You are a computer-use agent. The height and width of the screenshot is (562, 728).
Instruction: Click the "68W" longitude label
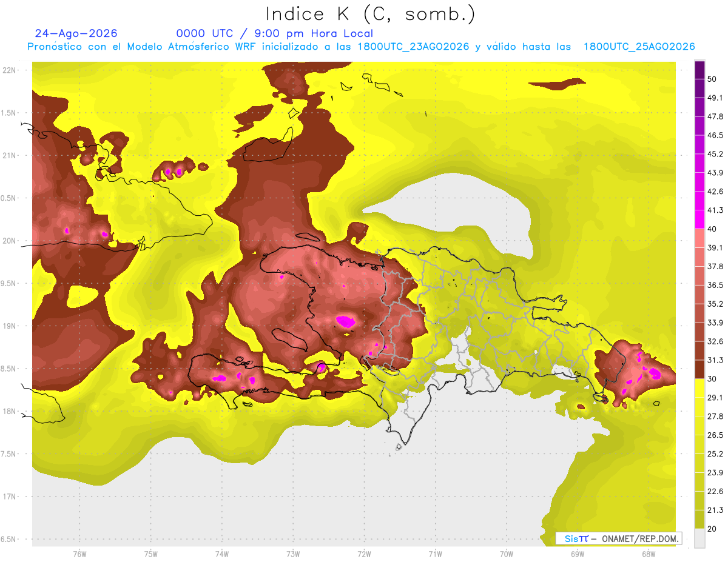649,554
